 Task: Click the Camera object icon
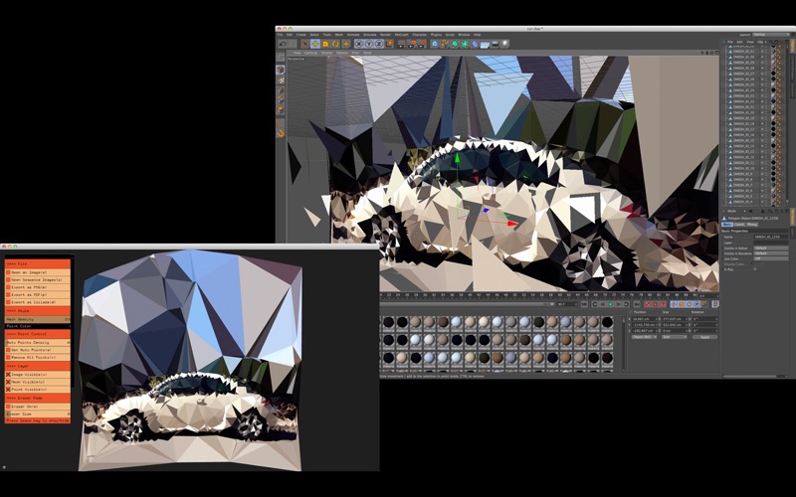click(x=496, y=44)
